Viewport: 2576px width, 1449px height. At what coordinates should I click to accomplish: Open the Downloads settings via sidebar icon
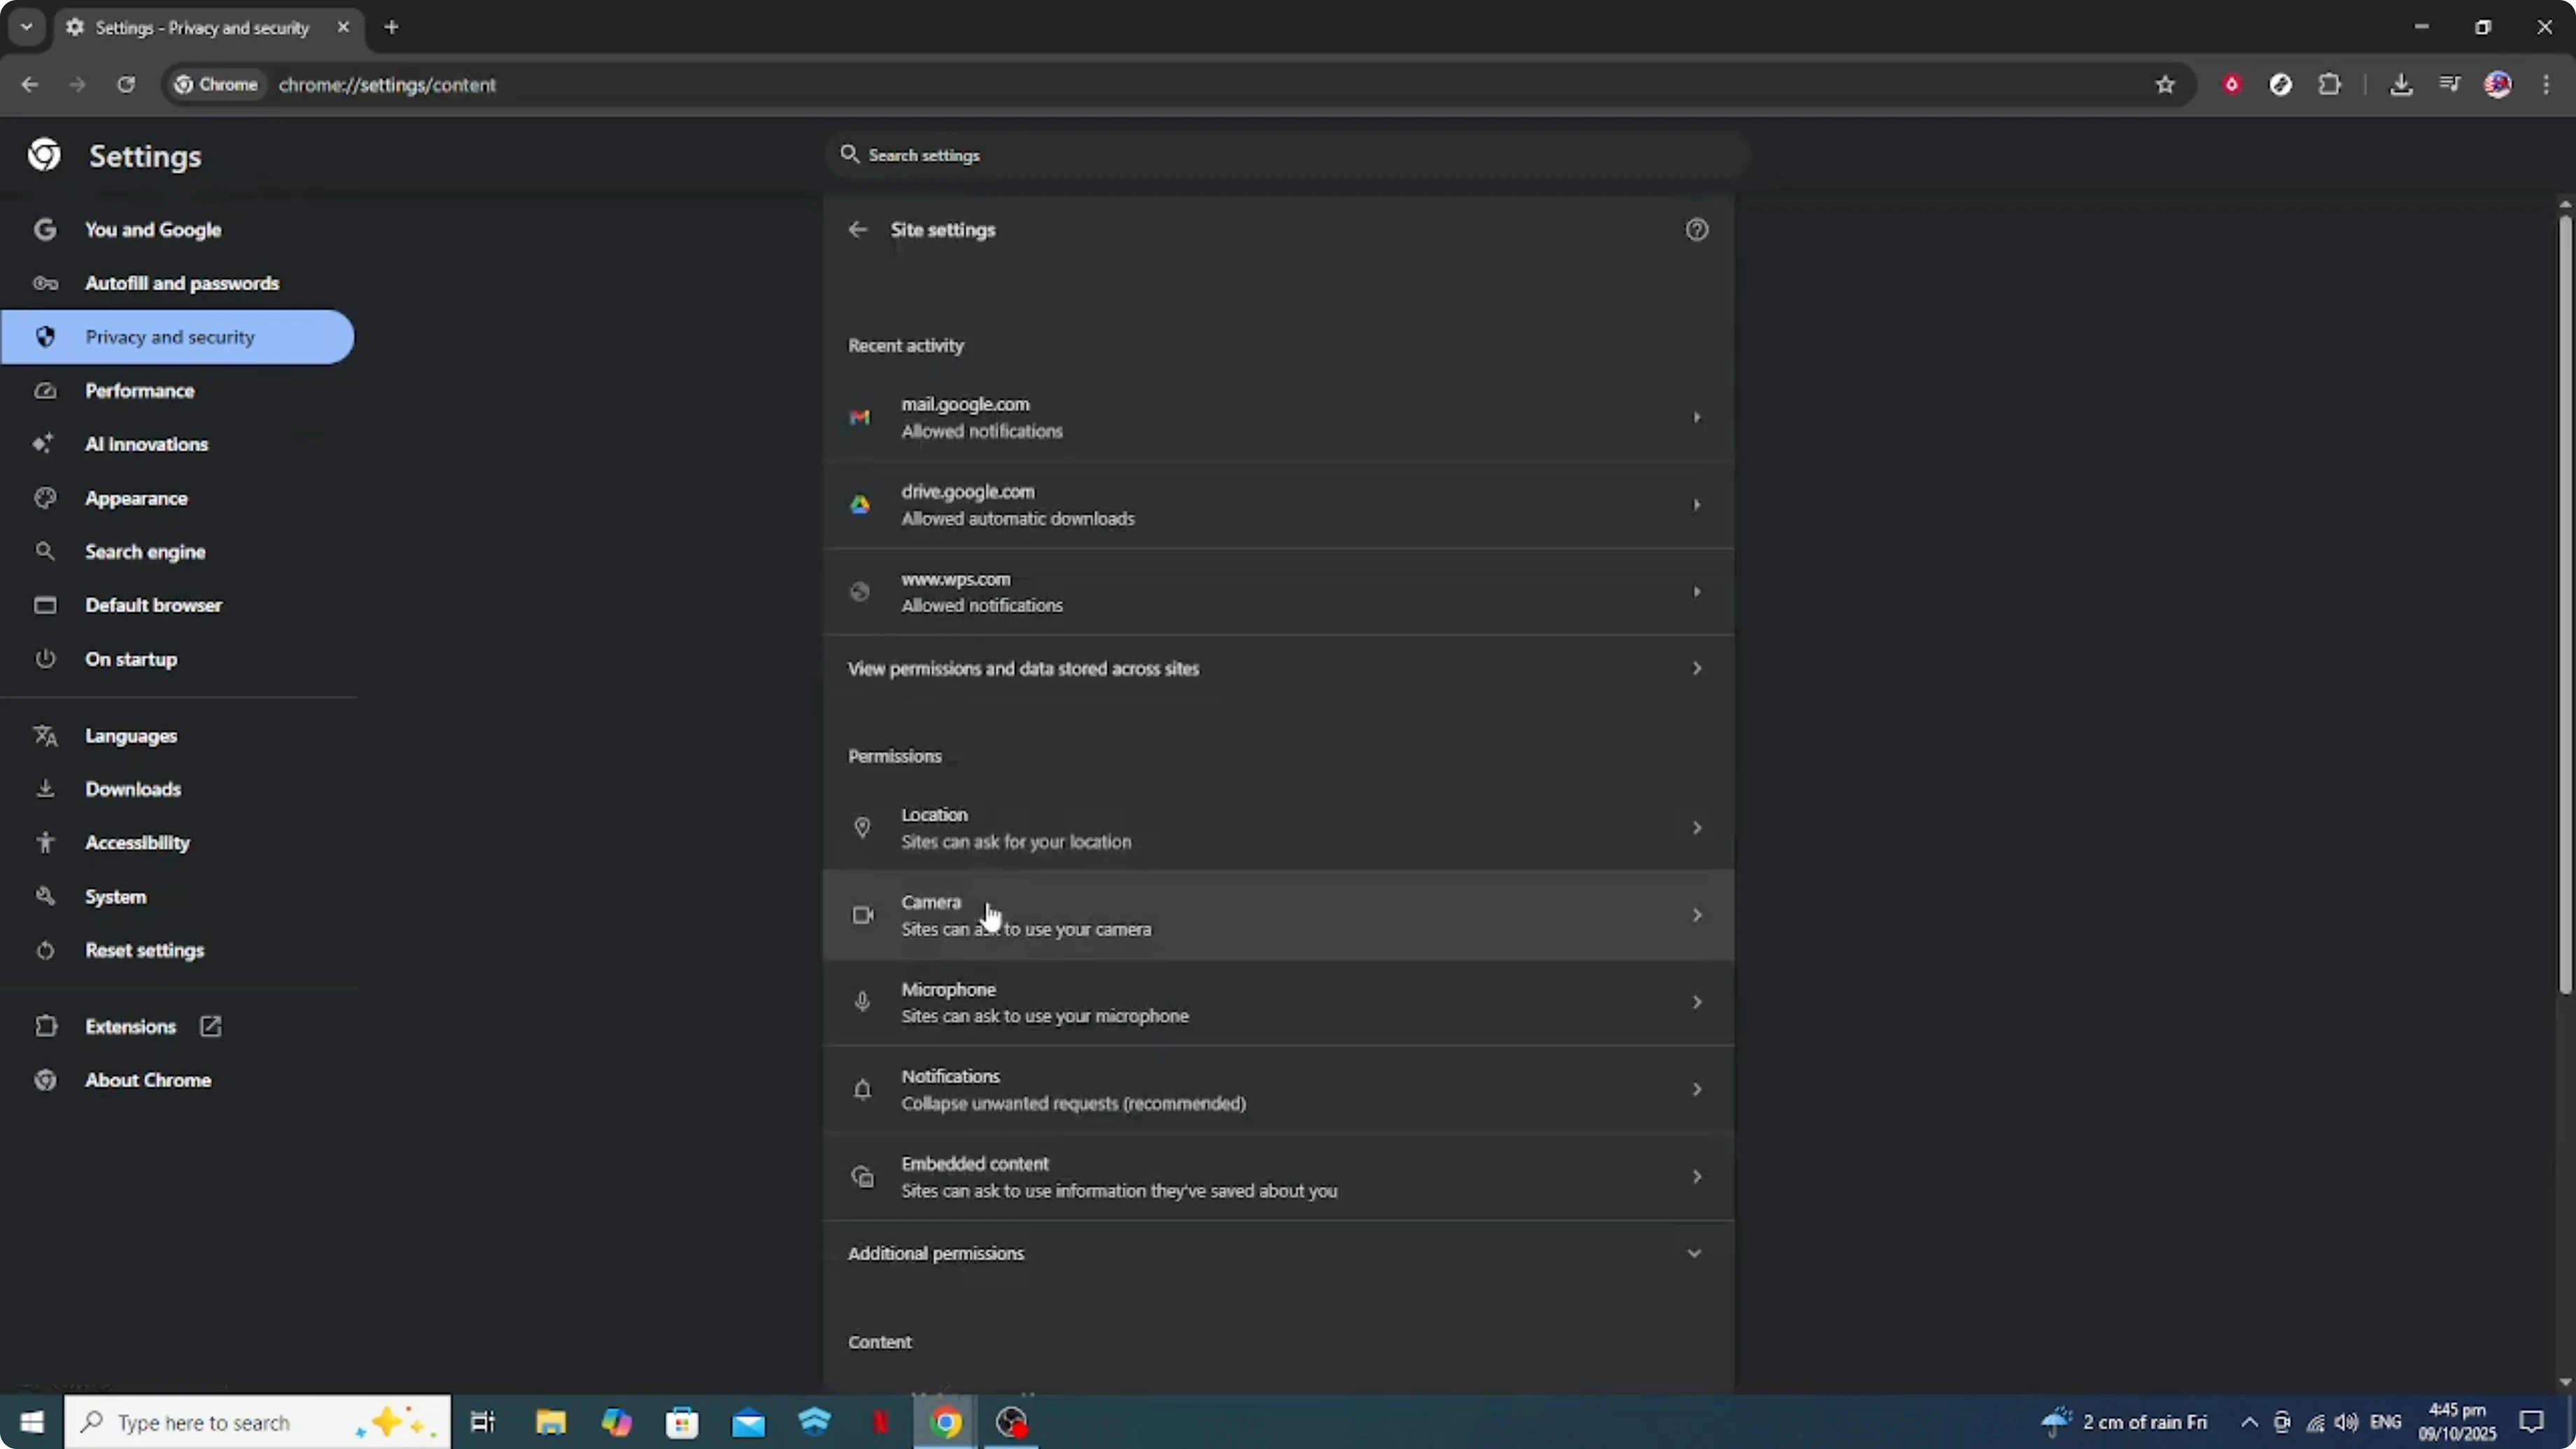(x=133, y=789)
